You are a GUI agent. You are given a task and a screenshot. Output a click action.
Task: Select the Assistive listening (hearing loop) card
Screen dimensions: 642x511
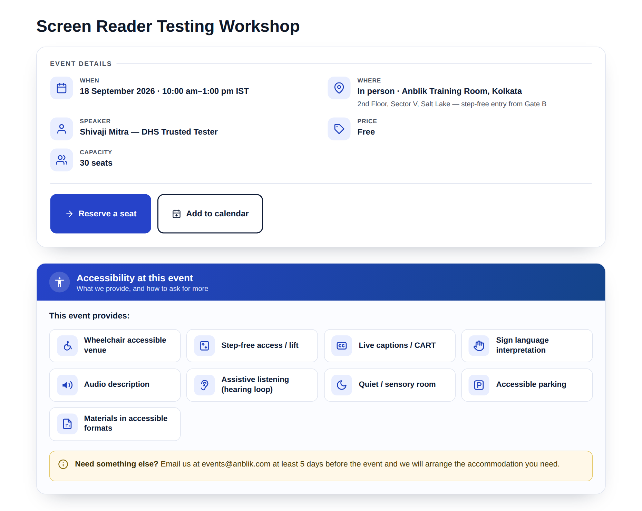coord(252,385)
